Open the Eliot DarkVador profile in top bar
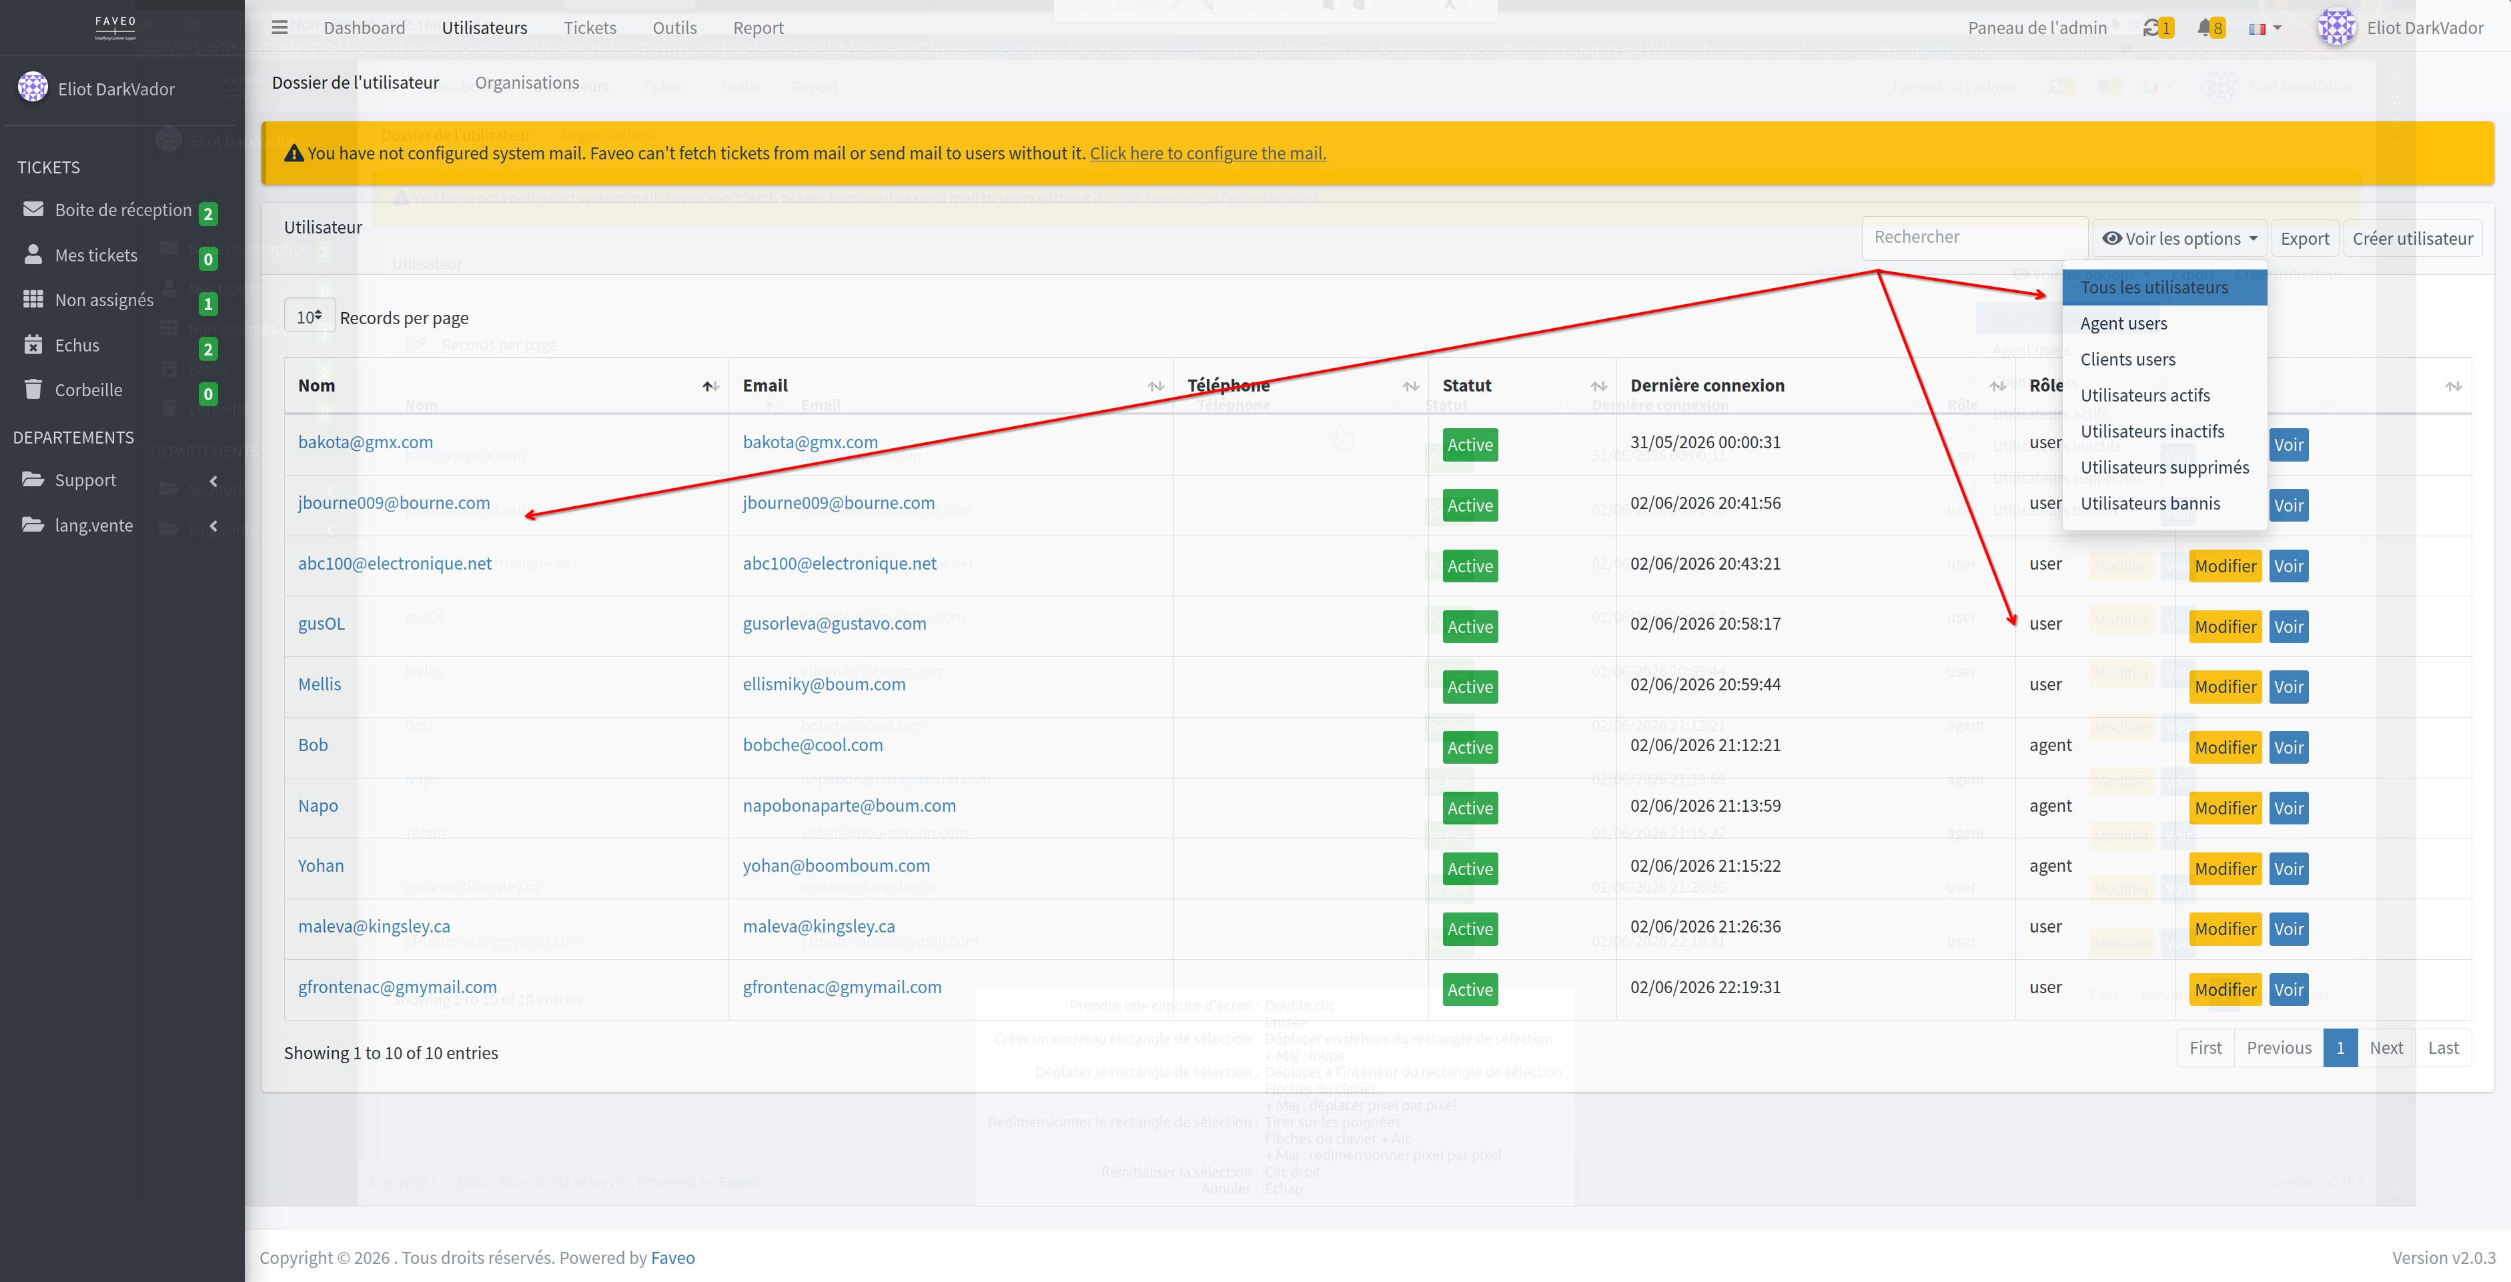 [2400, 27]
